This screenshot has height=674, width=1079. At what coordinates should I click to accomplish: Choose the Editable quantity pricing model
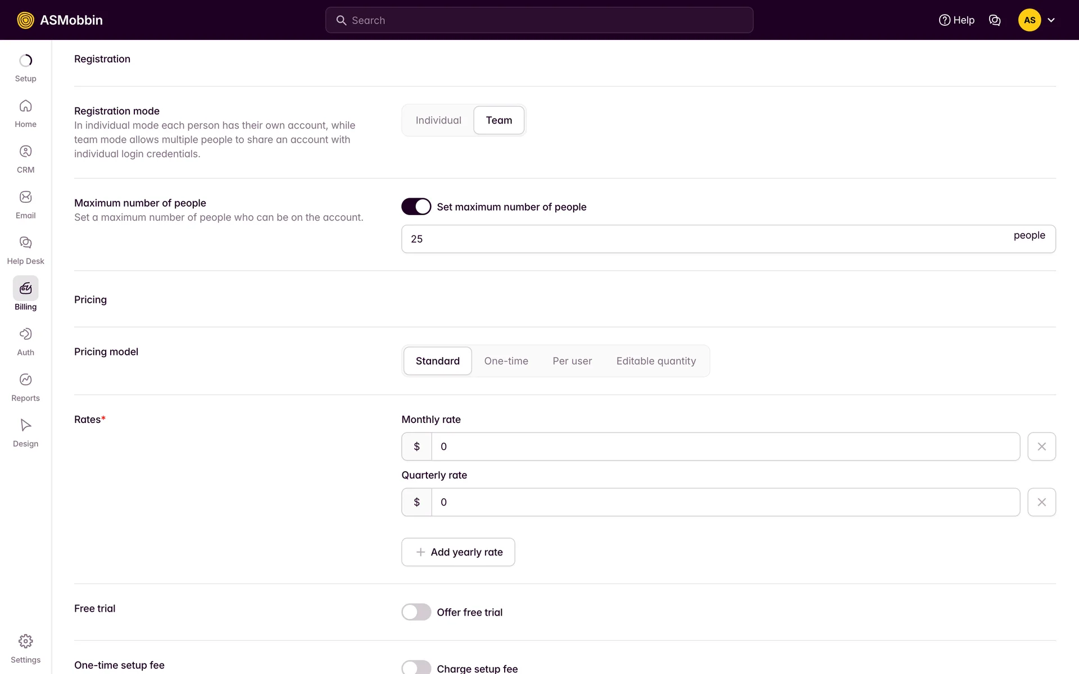coord(656,361)
